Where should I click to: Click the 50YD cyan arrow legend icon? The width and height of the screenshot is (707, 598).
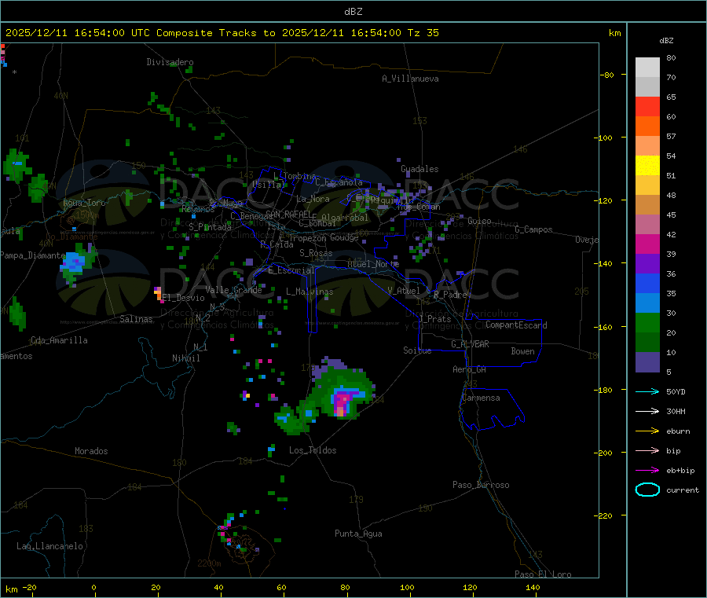(647, 391)
